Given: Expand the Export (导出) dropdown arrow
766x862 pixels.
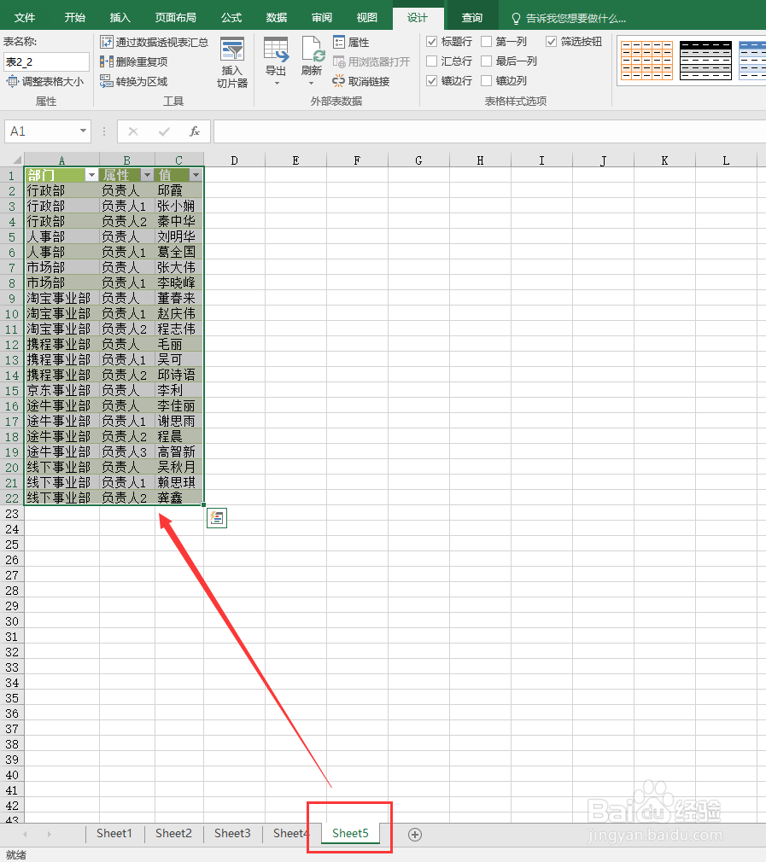Looking at the screenshot, I should (x=277, y=83).
